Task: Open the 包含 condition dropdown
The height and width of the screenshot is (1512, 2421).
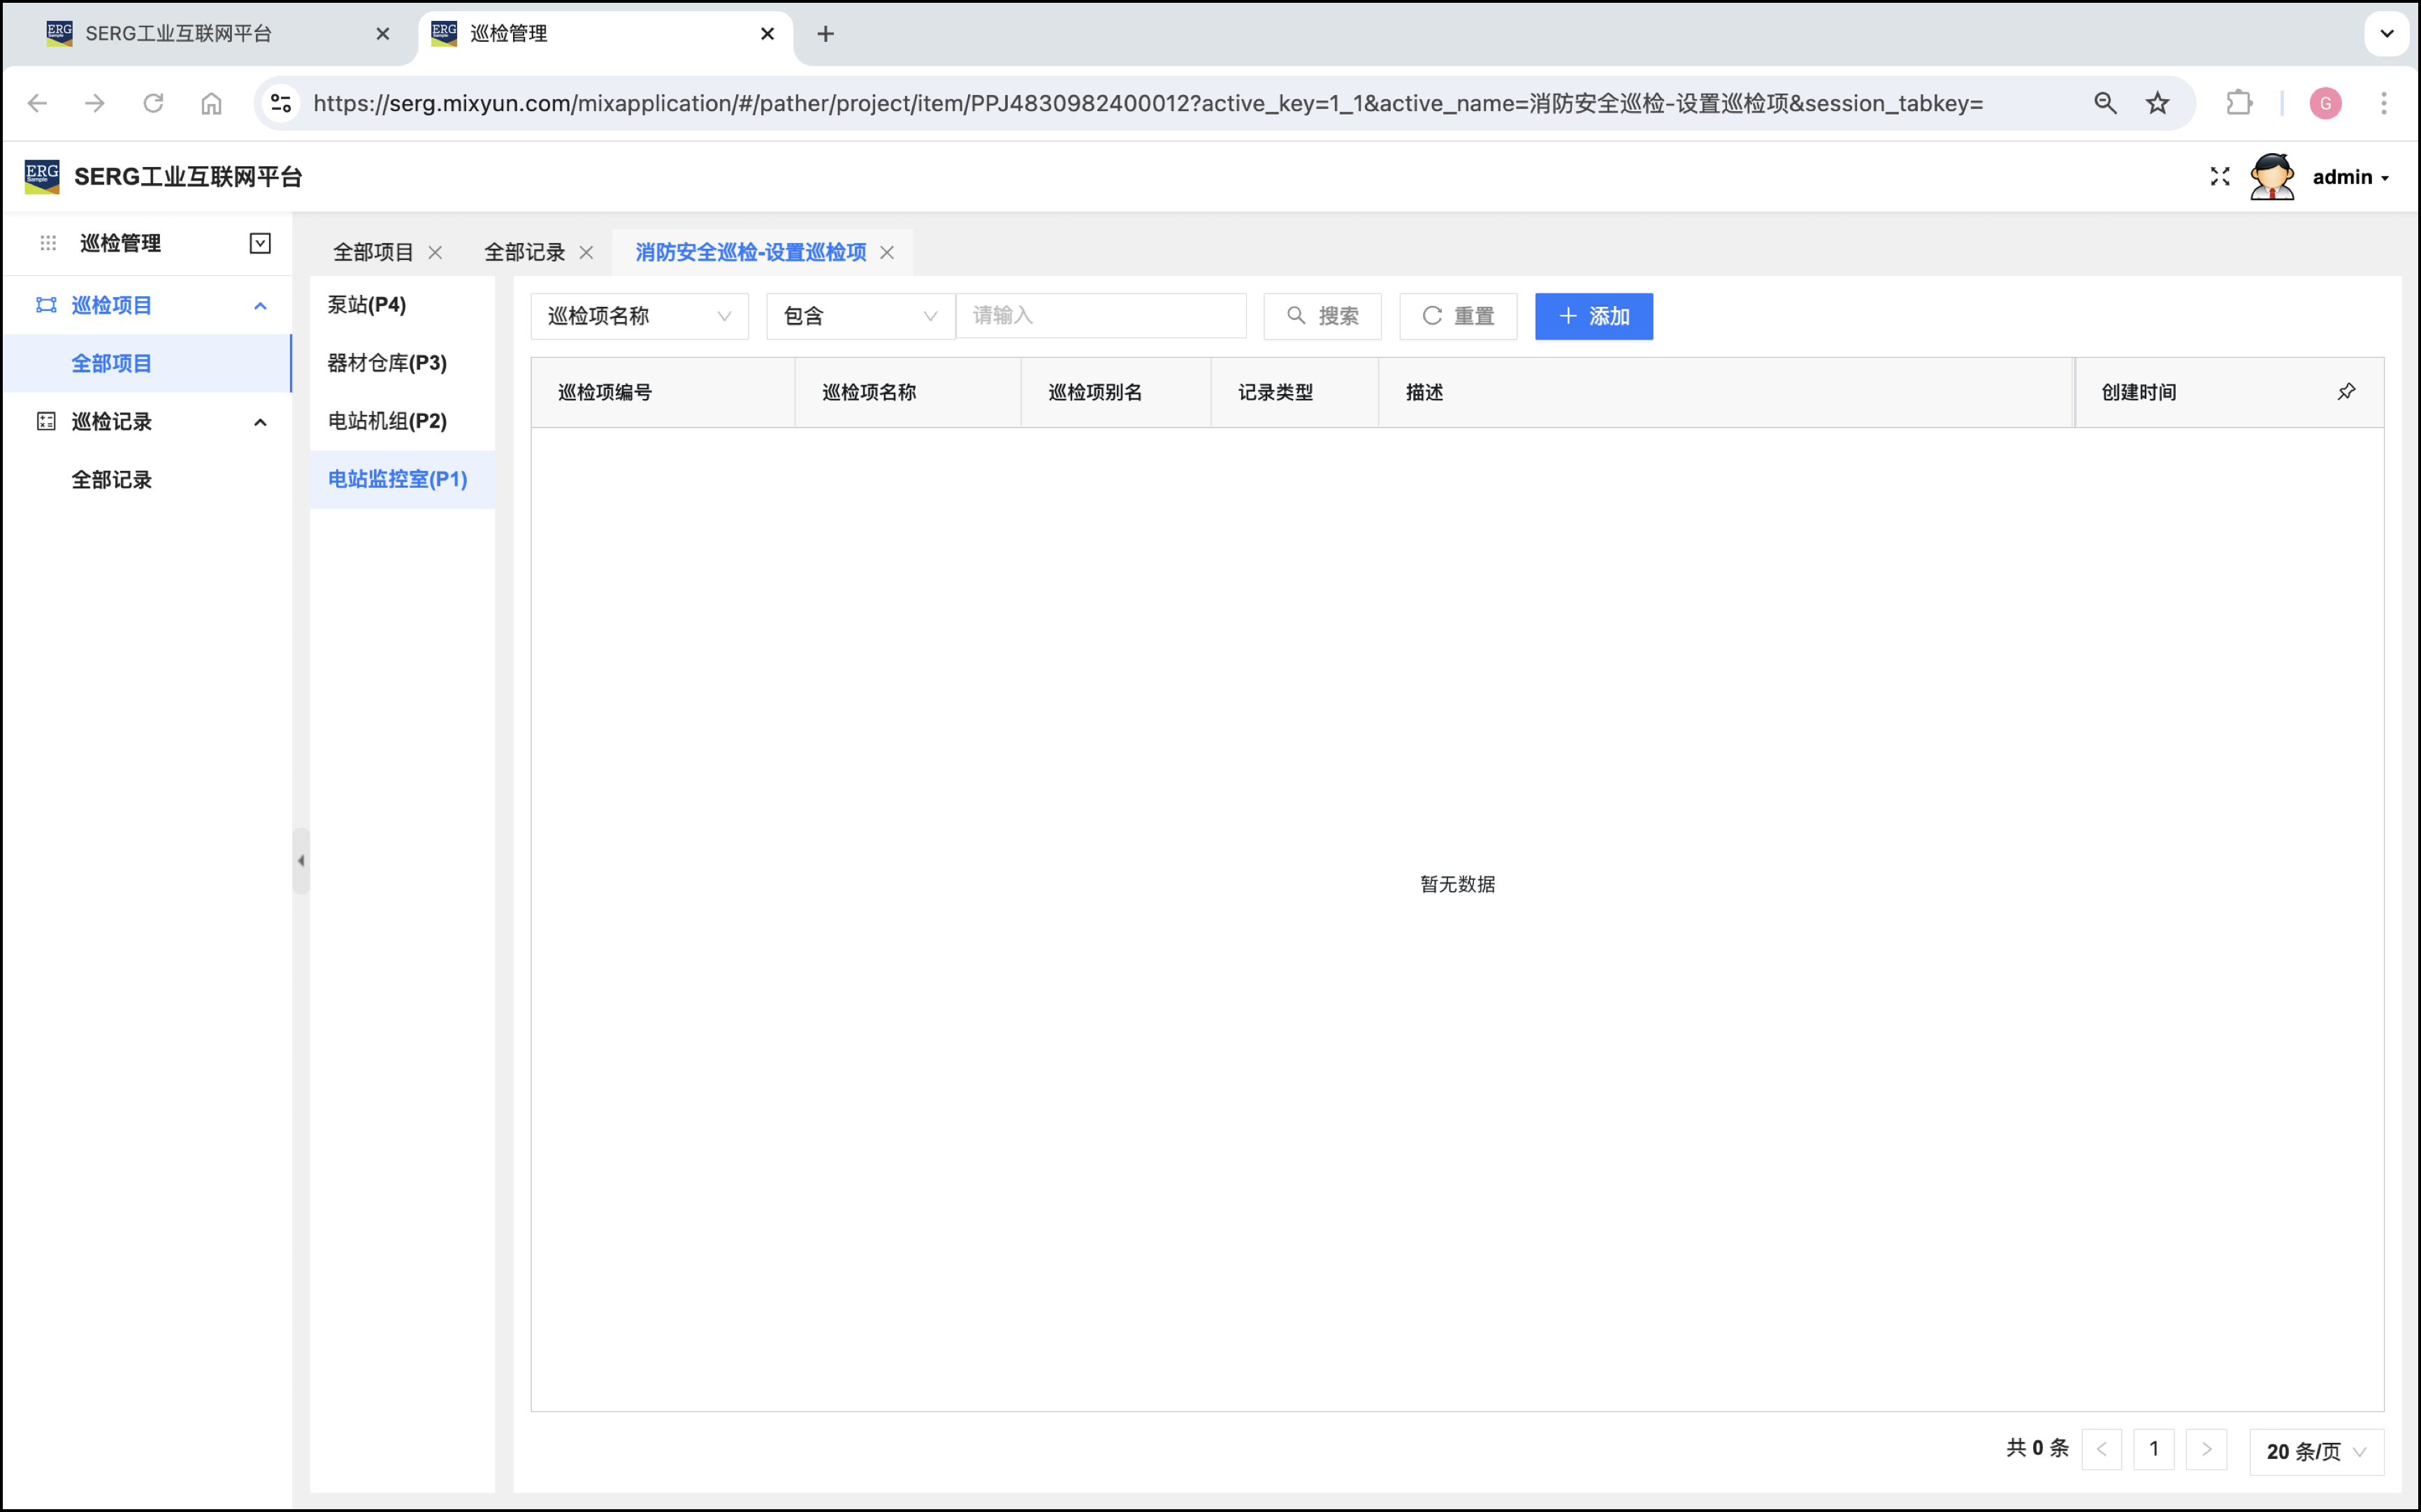Action: click(859, 316)
